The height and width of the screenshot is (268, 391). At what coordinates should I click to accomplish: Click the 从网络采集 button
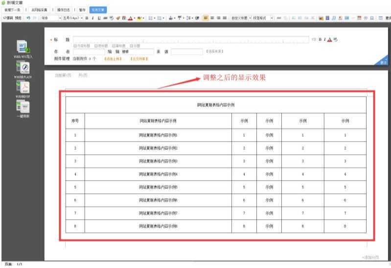(x=40, y=10)
